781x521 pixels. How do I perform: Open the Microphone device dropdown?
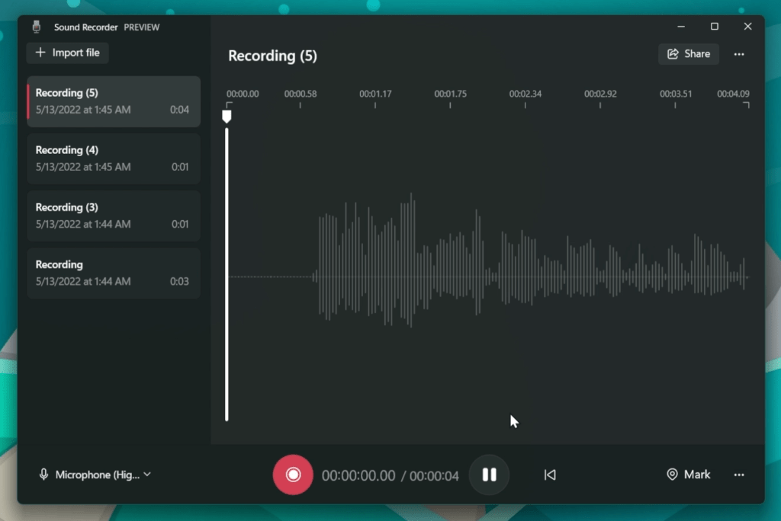pos(99,475)
